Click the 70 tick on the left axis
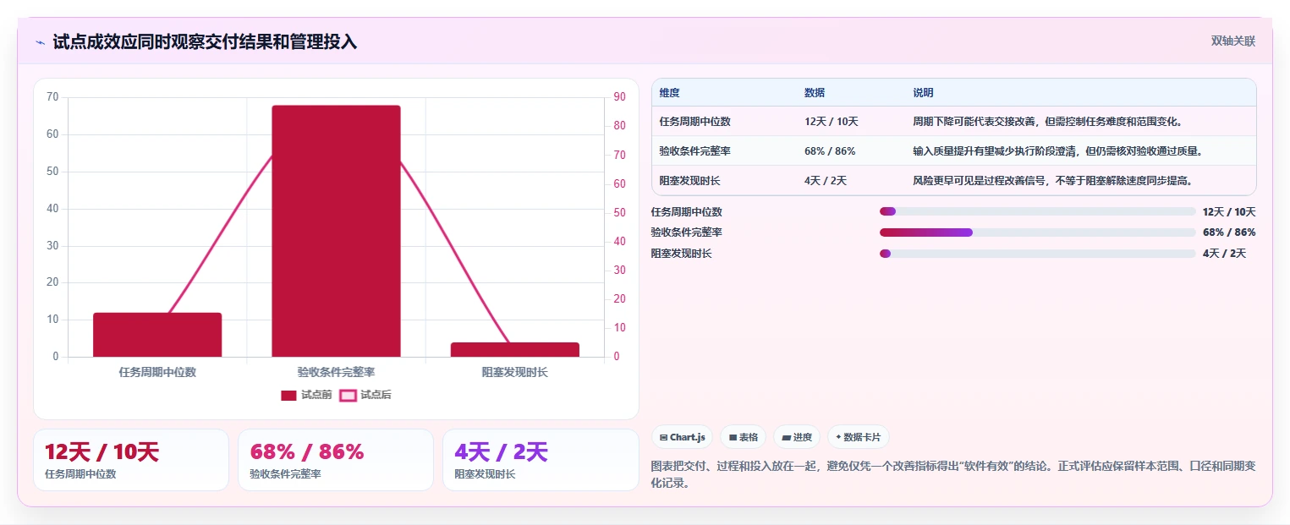The height and width of the screenshot is (525, 1290). point(52,97)
